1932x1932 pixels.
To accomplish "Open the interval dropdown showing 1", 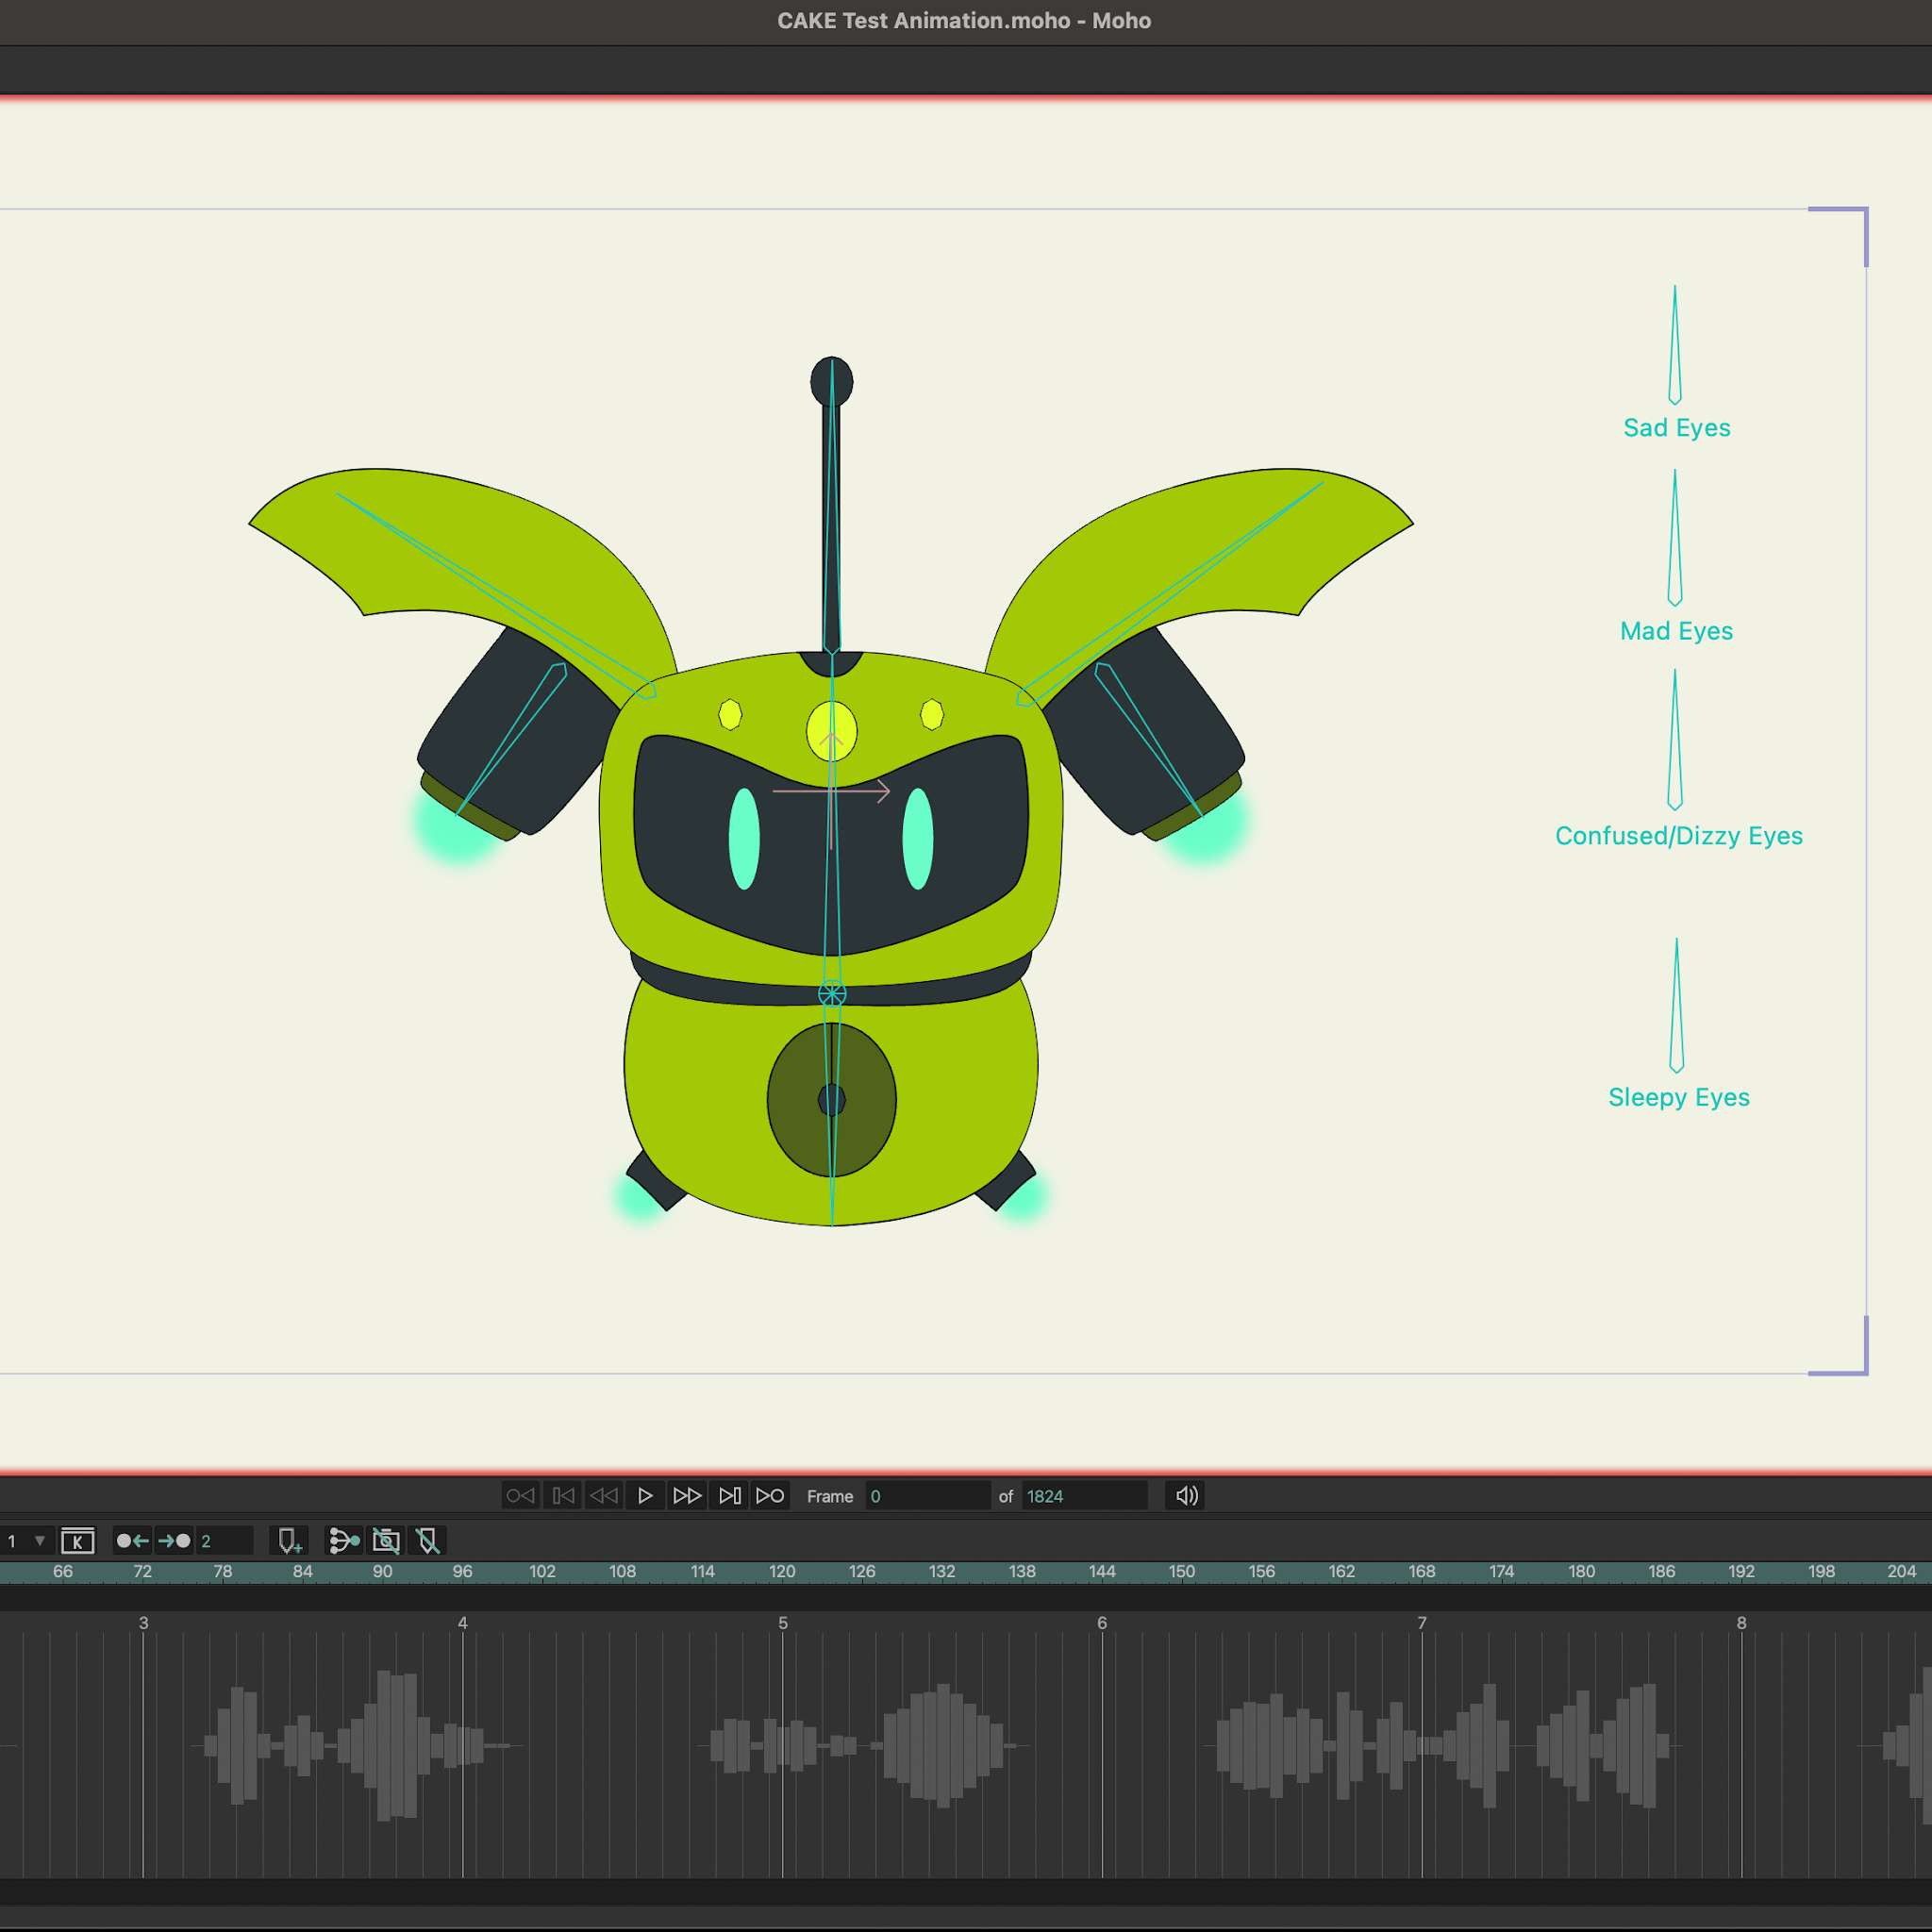I will 25,1541.
